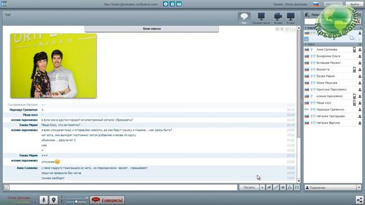Click the camera snapshot icon in chat toolbar
Image resolution: width=365 pixels, height=205 pixels.
pos(283,187)
